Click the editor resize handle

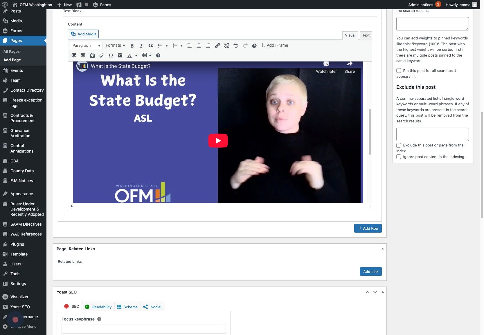click(370, 207)
